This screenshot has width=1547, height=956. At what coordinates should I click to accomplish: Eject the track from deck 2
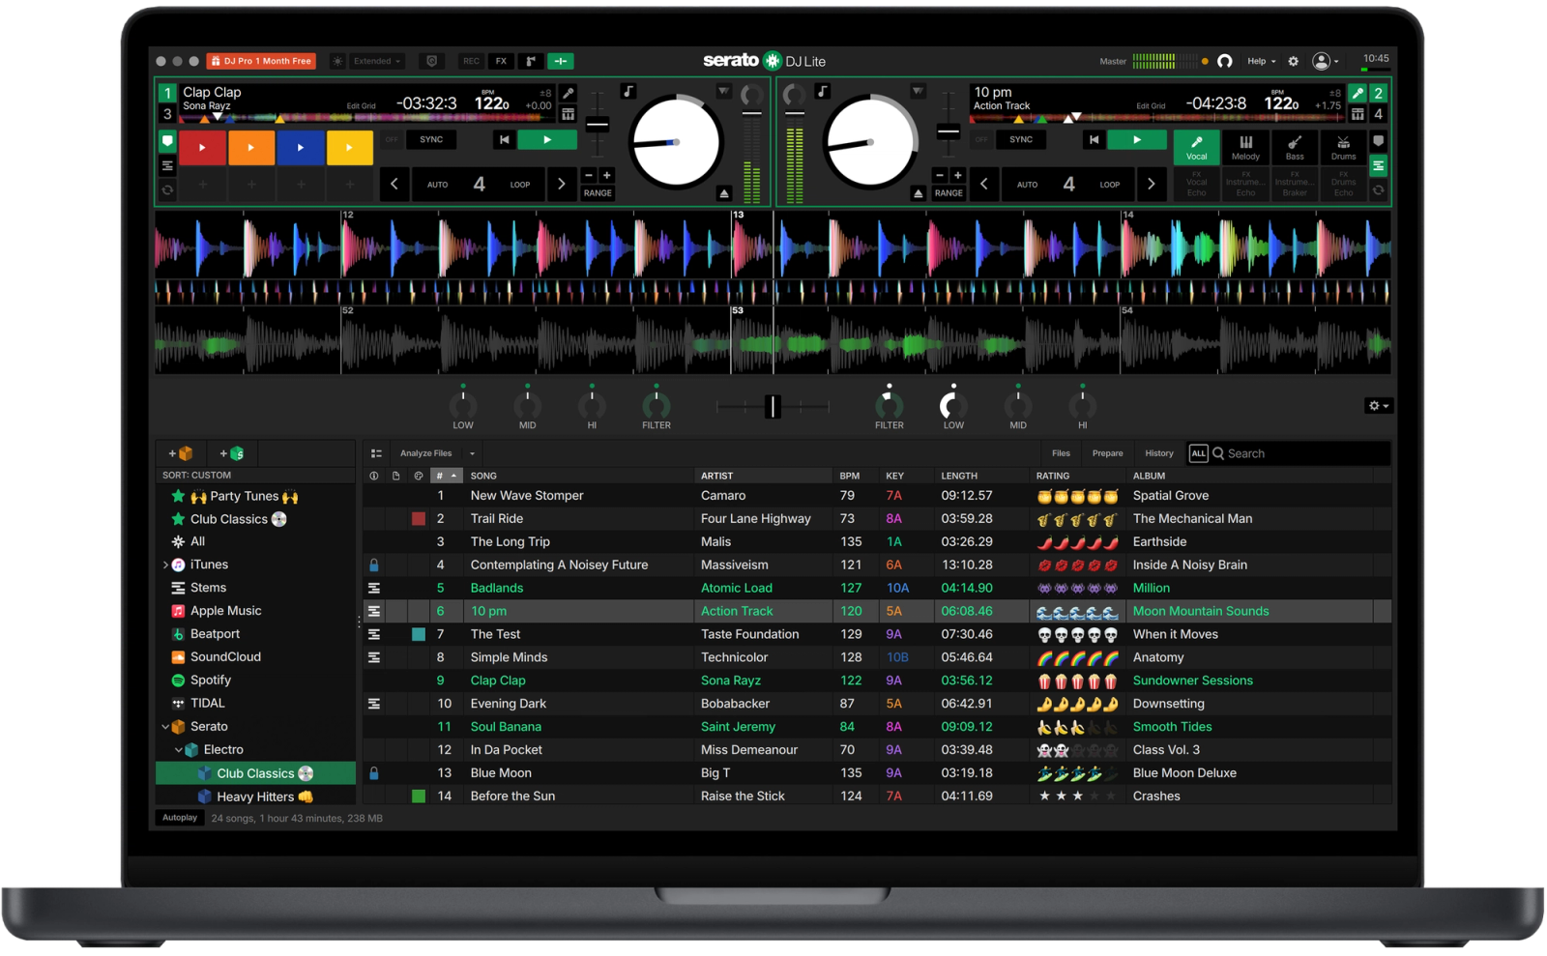[x=918, y=193]
